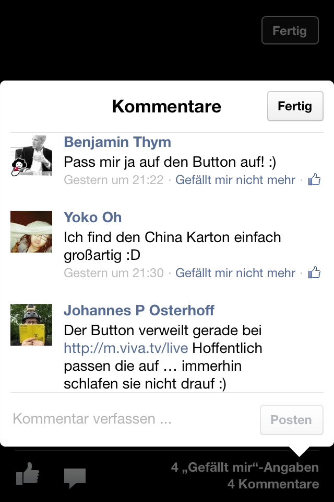Image resolution: width=334 pixels, height=502 pixels.
Task: Tap the thumbs-up icon on Benjamin Thym's comment
Action: (314, 179)
